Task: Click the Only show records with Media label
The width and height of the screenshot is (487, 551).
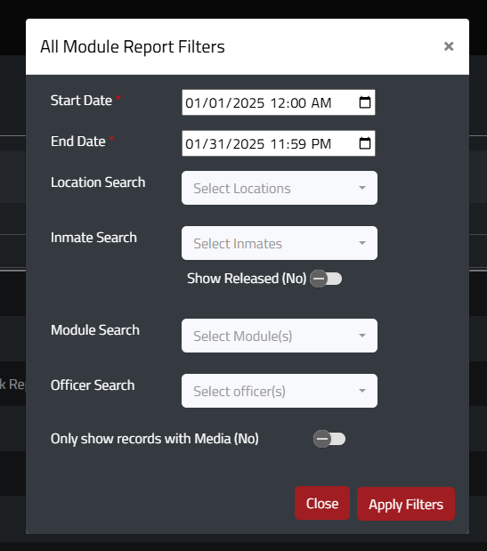Action: 155,439
